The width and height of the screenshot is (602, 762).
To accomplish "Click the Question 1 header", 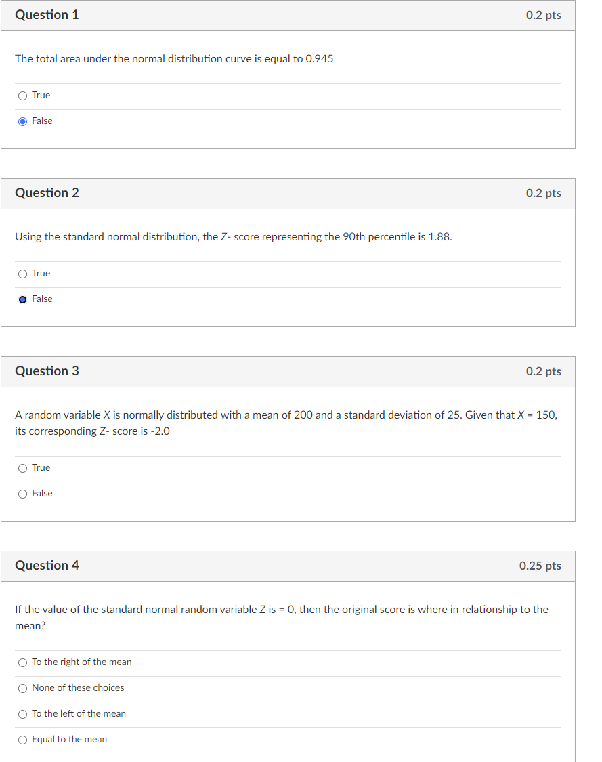I will click(x=47, y=14).
